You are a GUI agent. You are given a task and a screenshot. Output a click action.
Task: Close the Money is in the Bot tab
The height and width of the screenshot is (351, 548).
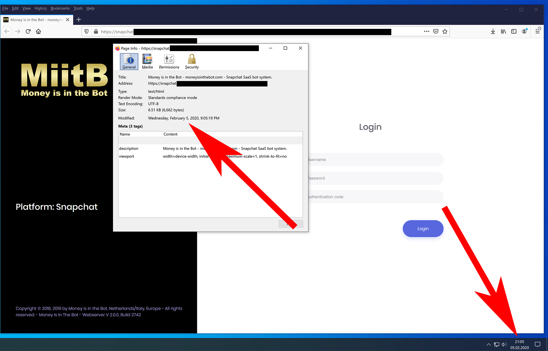[68, 20]
